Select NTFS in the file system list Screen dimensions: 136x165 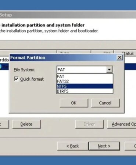tap(85, 86)
